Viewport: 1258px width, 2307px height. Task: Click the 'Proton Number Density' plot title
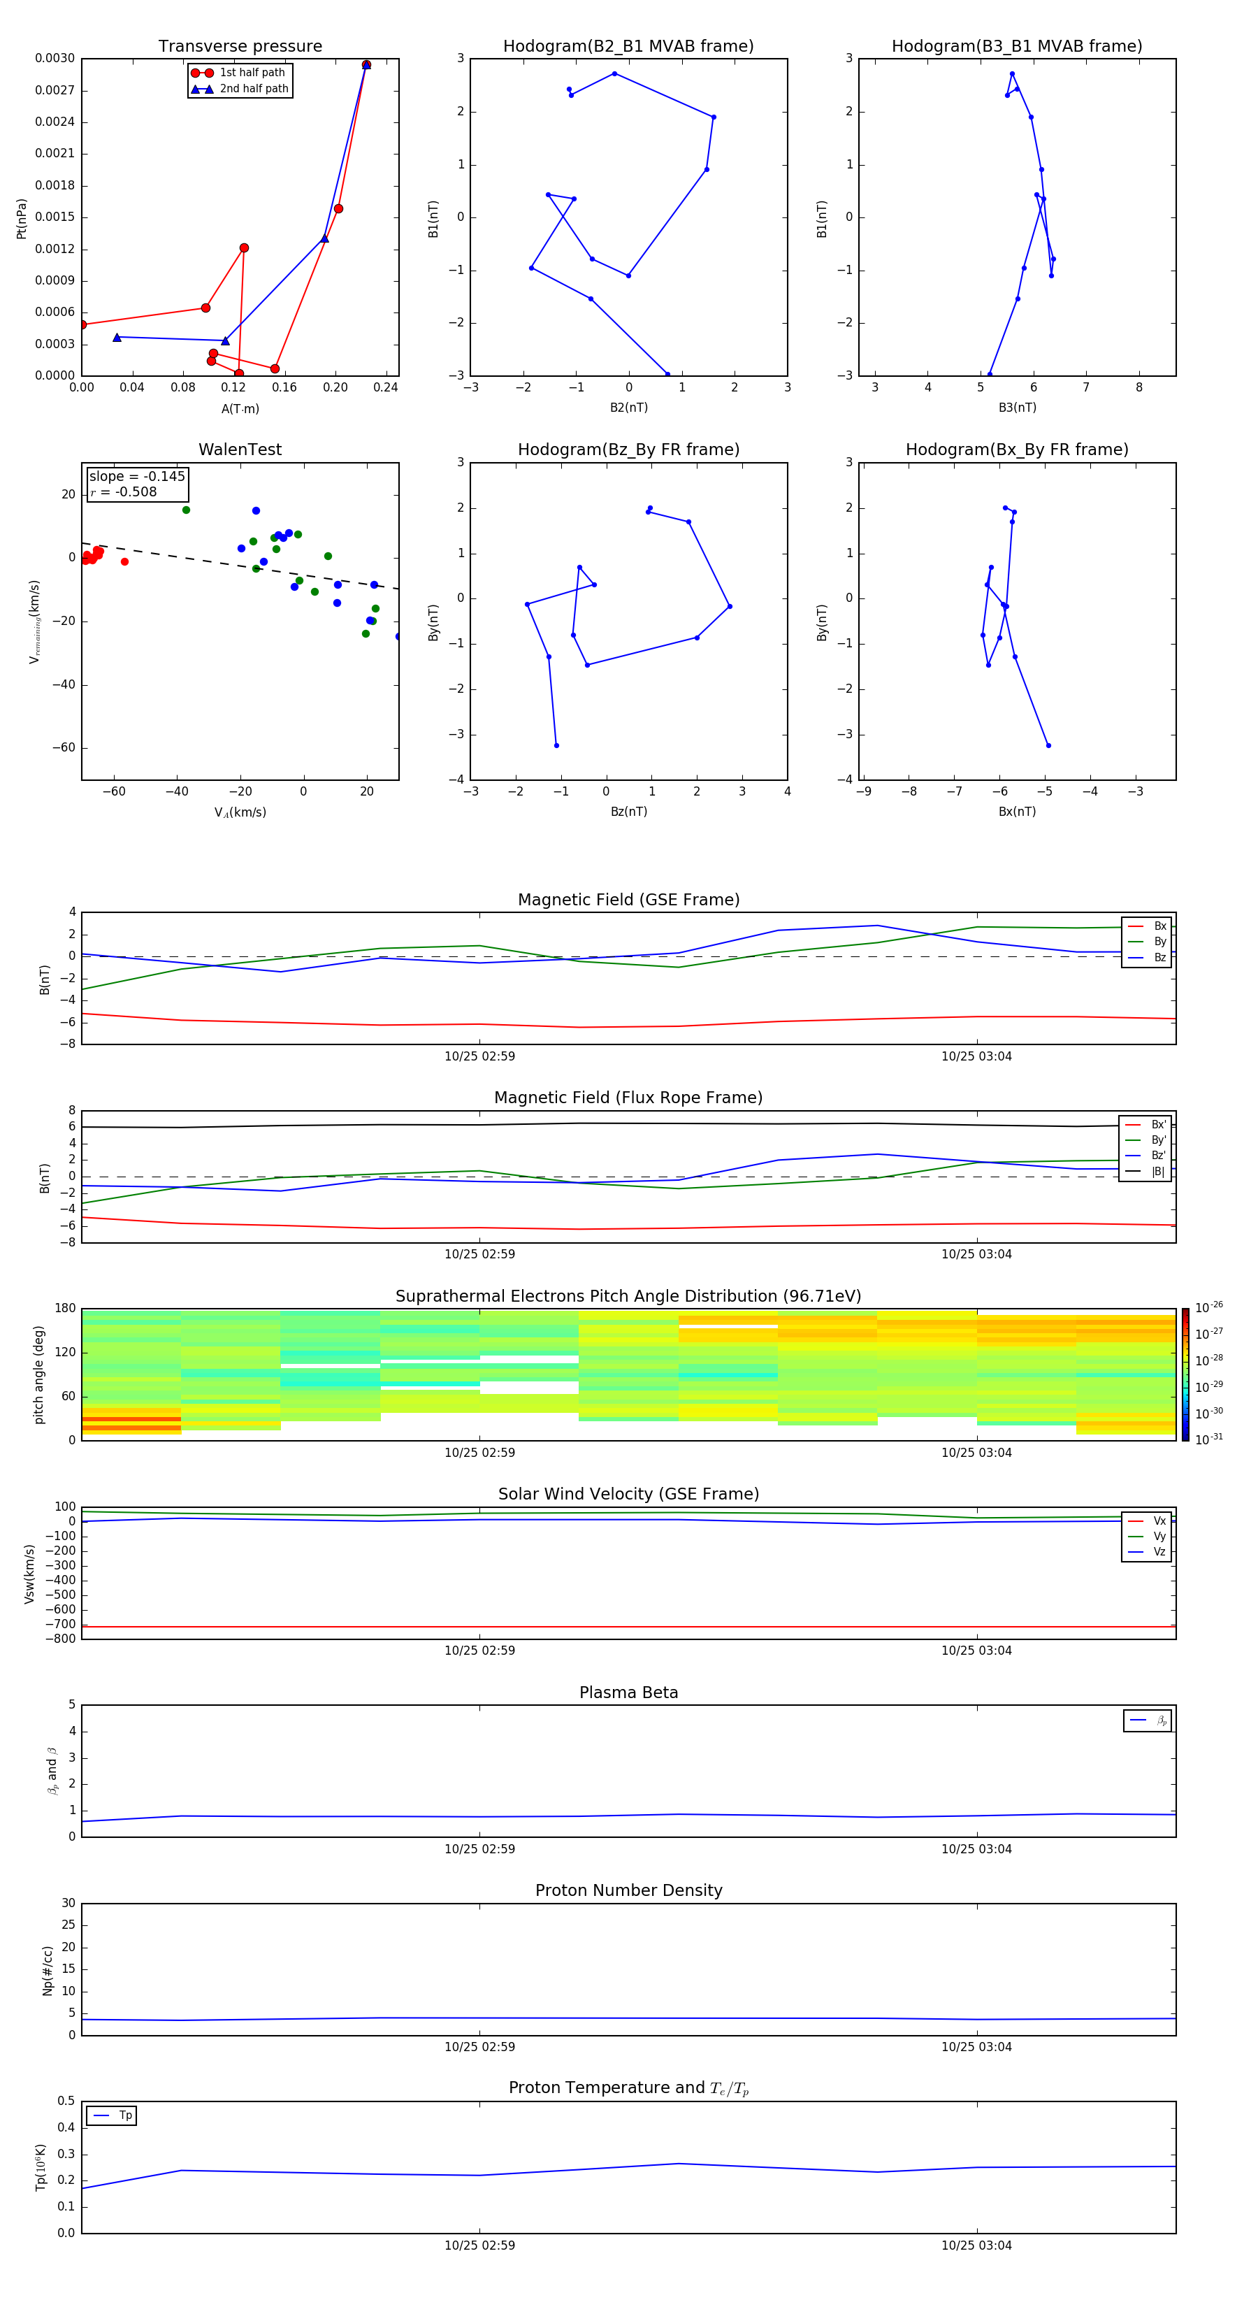(x=628, y=1890)
